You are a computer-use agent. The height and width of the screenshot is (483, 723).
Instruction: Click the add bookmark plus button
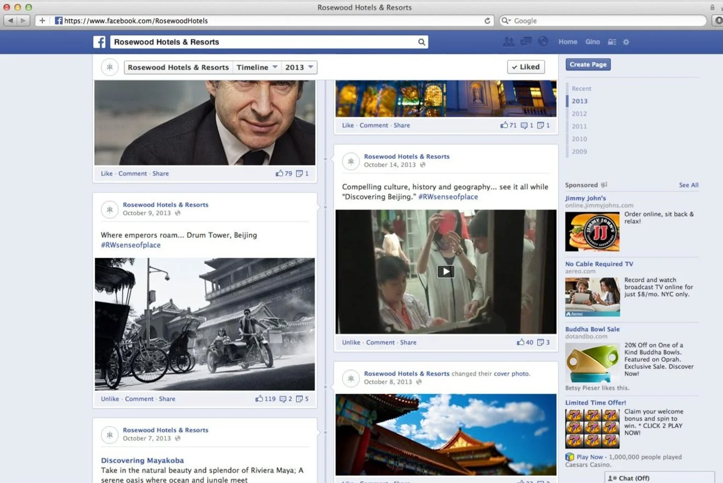[42, 21]
